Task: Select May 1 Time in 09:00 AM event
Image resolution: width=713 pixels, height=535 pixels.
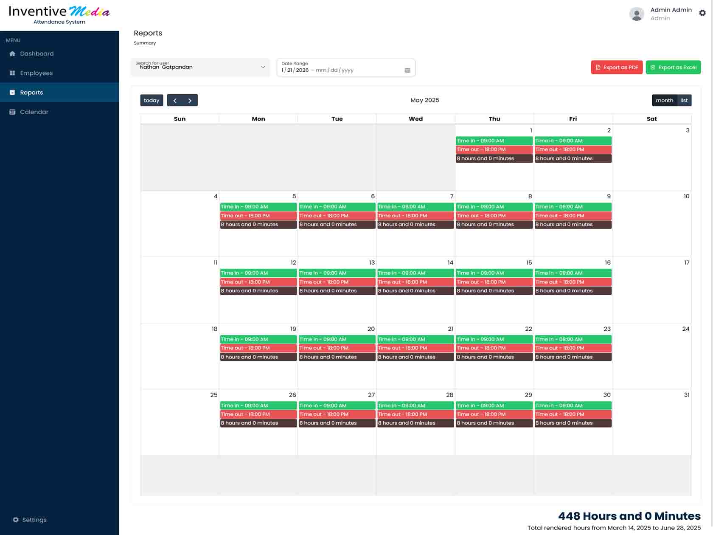Action: [x=494, y=141]
